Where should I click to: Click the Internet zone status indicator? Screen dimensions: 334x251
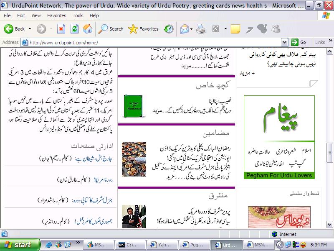[284, 234]
